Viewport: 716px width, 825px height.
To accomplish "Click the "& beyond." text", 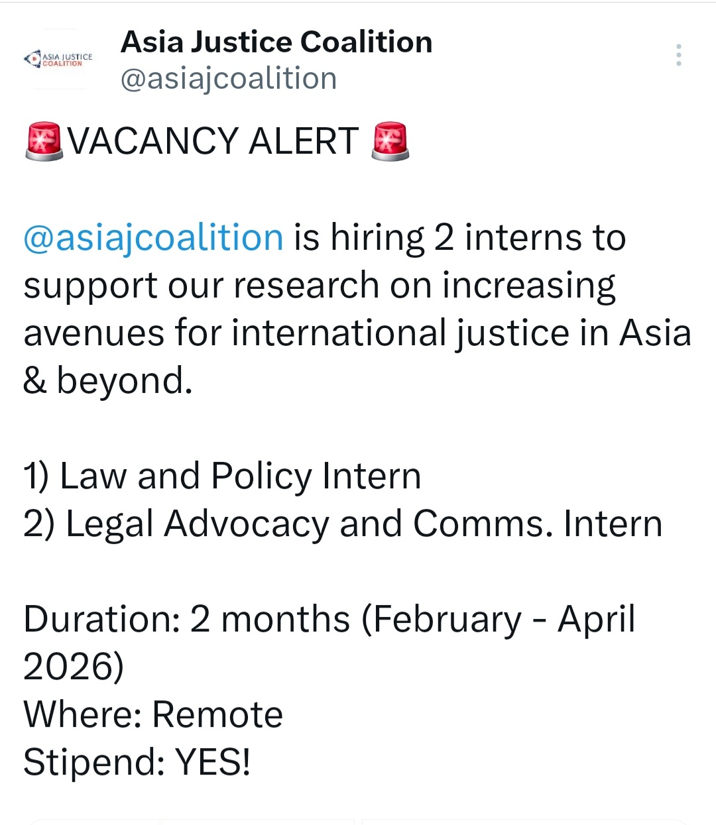I will coord(107,380).
